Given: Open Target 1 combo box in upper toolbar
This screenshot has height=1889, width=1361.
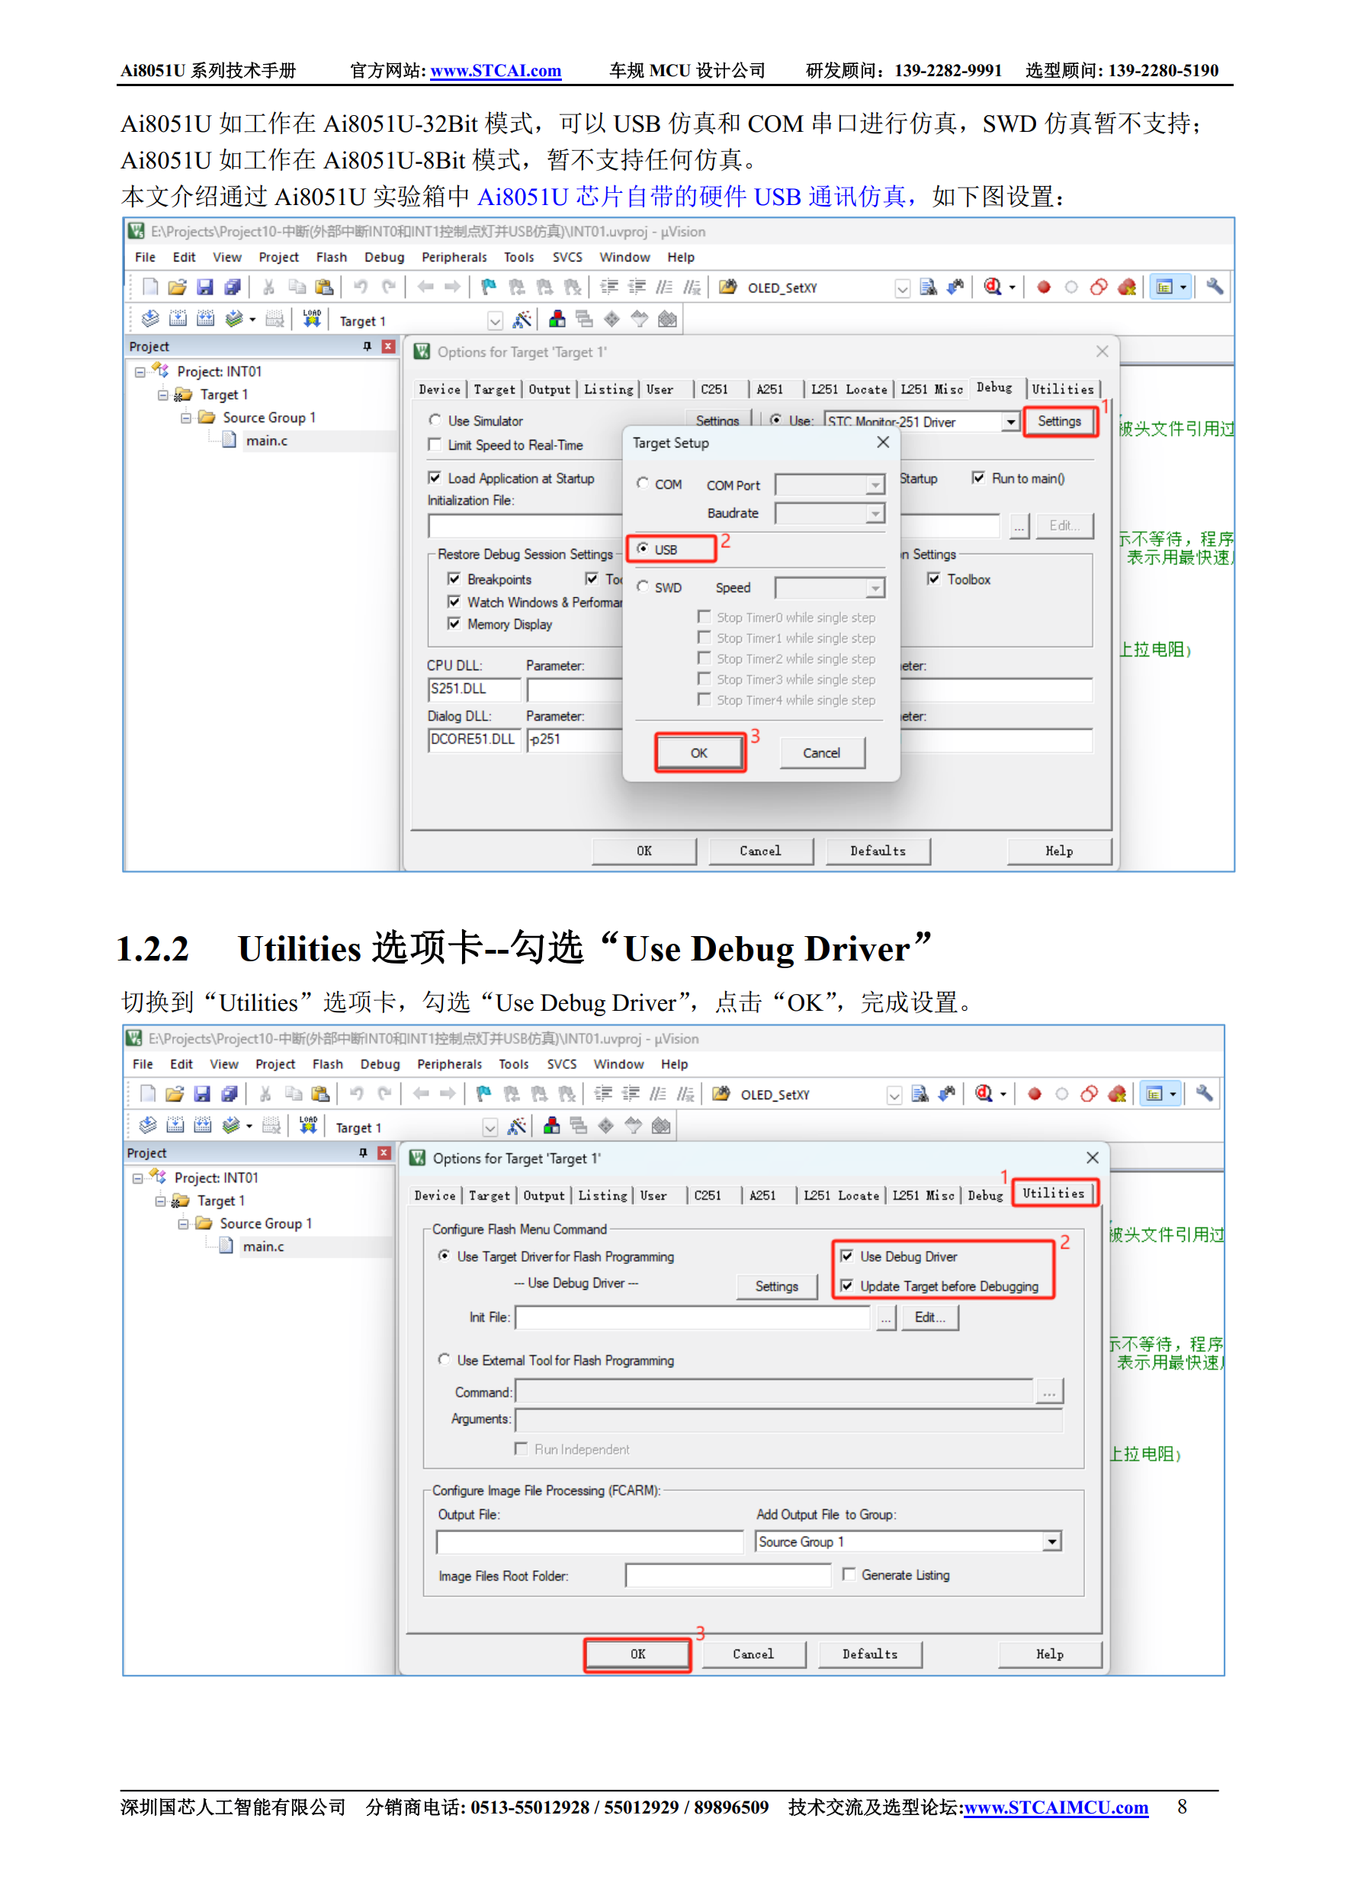Looking at the screenshot, I should coord(495,321).
